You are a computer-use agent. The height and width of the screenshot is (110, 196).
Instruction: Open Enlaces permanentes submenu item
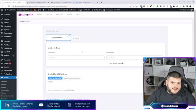[x=7, y=96]
